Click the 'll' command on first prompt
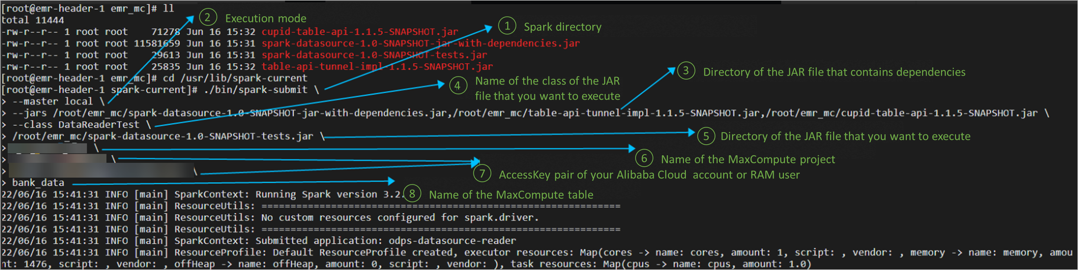The image size is (1078, 270). pos(168,8)
